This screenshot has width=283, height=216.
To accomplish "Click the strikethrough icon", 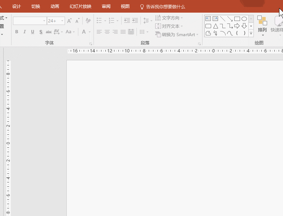I will click(x=49, y=32).
